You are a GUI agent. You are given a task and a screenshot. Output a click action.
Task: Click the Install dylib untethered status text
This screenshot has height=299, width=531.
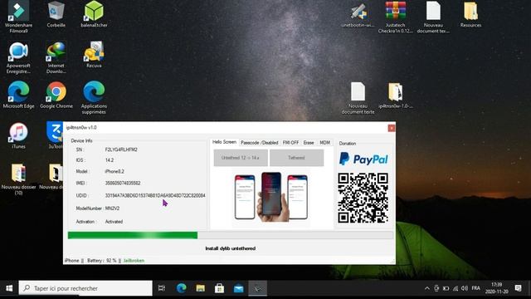point(231,248)
